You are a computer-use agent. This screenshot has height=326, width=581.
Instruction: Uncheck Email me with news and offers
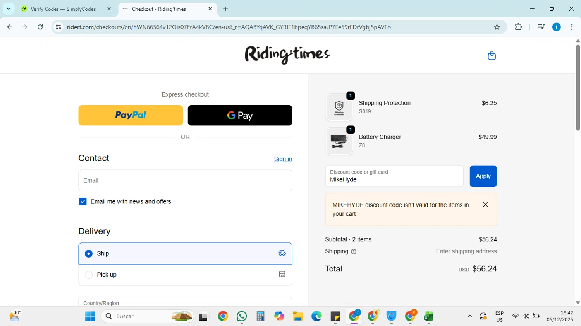click(x=83, y=201)
